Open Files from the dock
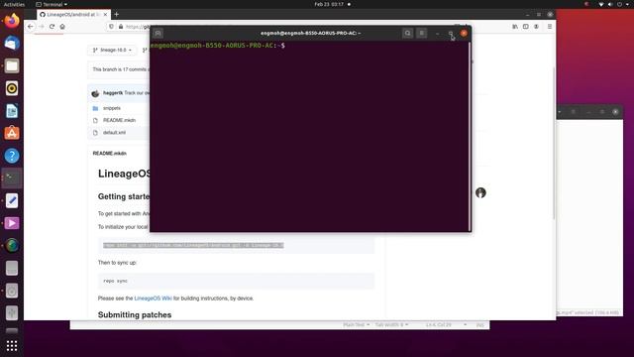 point(12,65)
